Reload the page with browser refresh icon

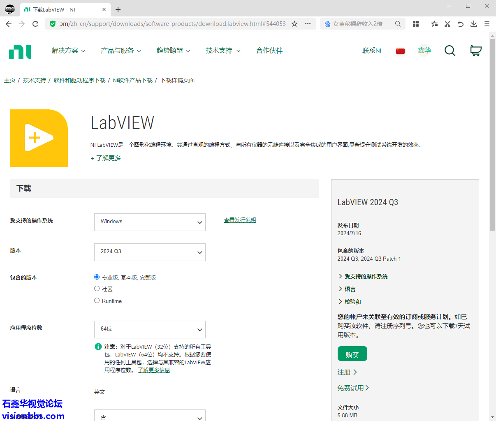pyautogui.click(x=35, y=24)
